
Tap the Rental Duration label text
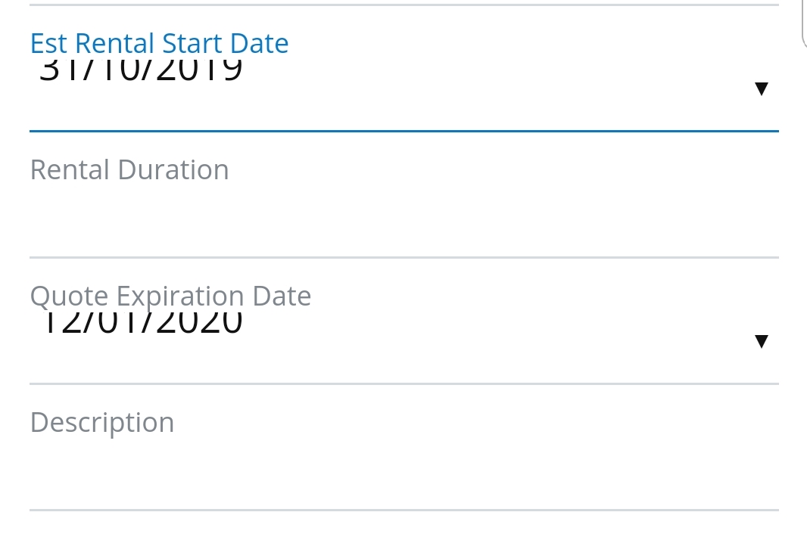(129, 169)
